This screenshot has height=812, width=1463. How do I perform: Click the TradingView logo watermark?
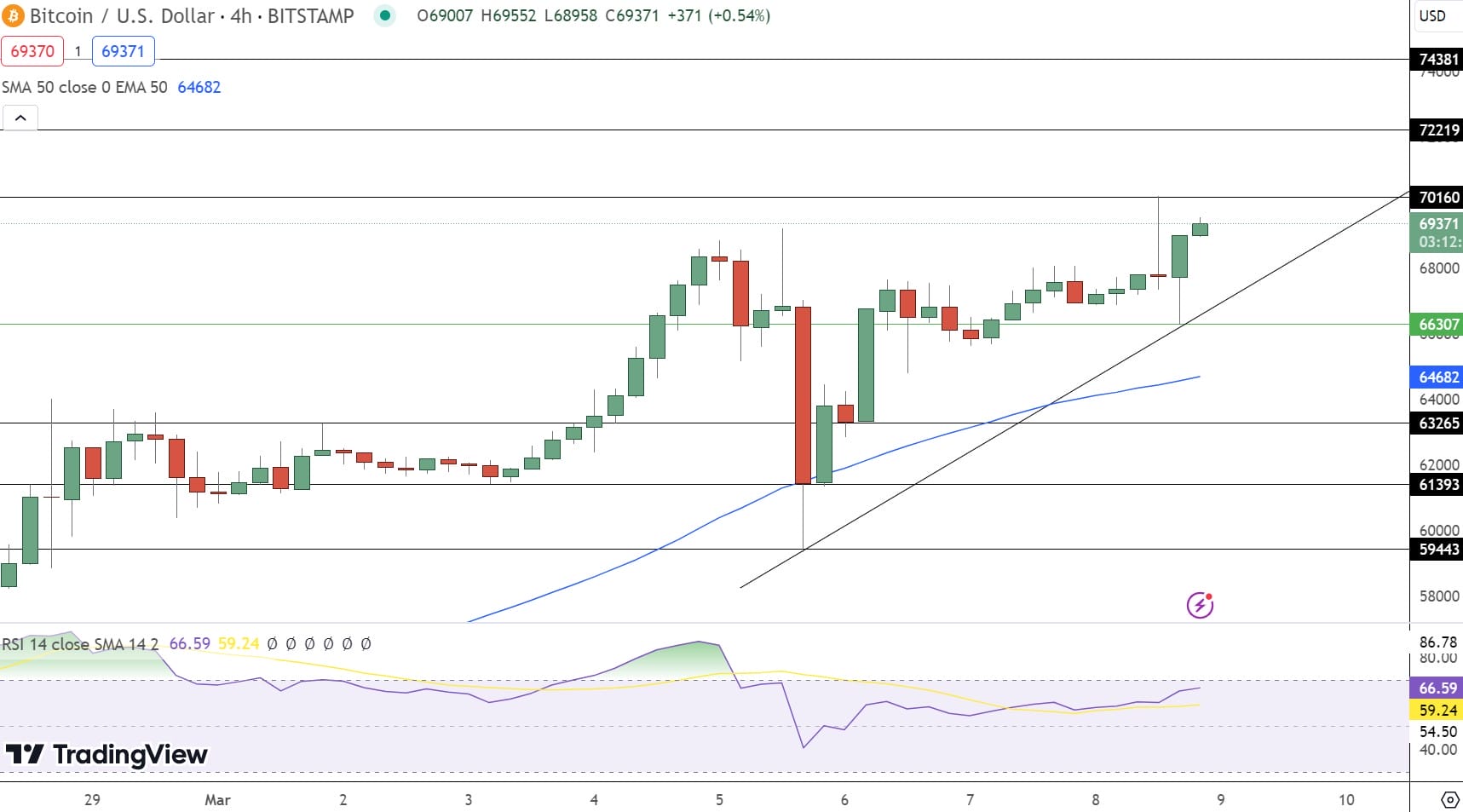107,754
